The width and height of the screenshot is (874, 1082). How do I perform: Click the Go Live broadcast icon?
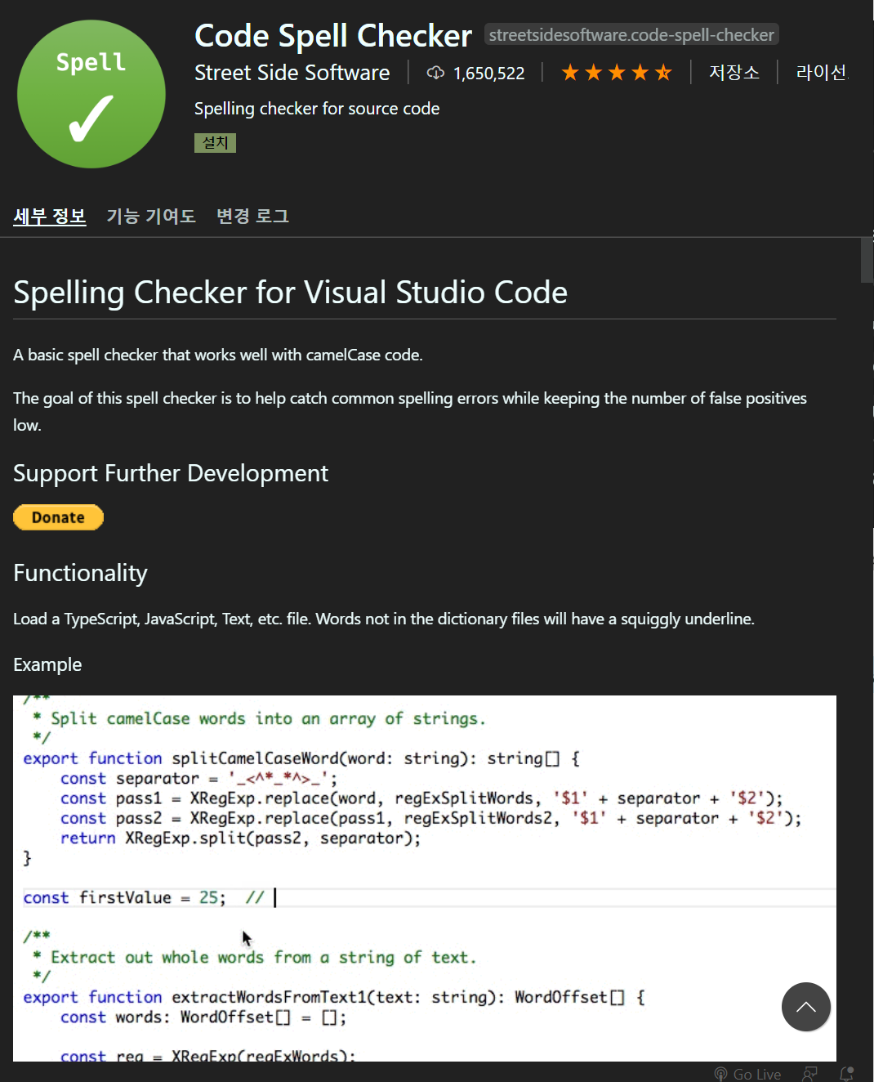[720, 1074]
